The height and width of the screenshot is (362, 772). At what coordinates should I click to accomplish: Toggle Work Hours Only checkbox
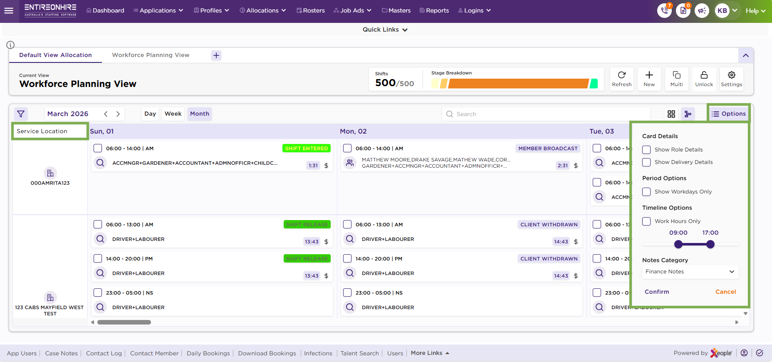[x=646, y=221]
